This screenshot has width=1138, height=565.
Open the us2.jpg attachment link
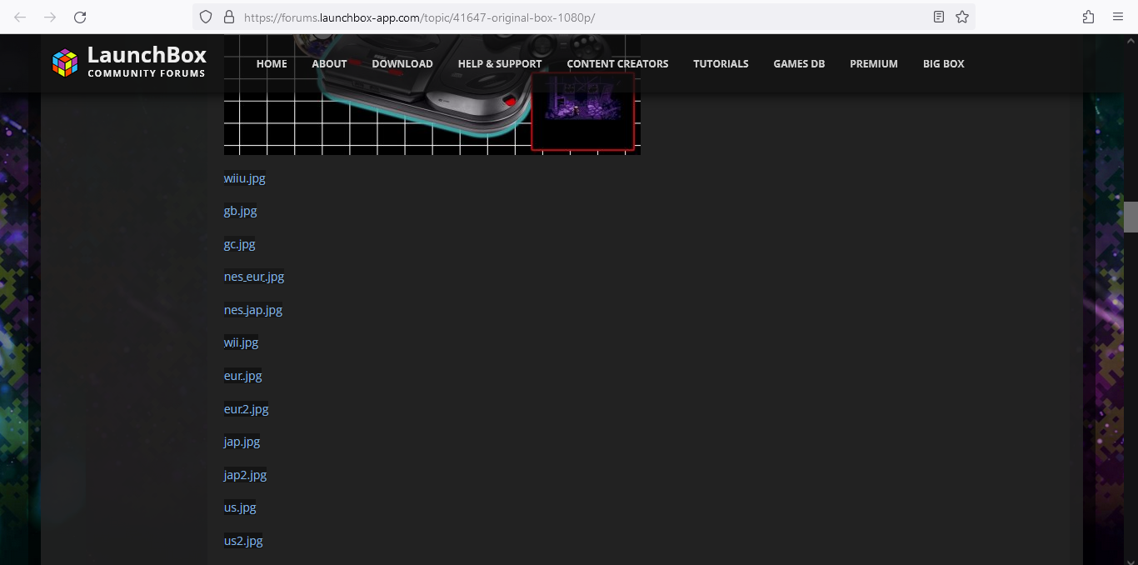pos(243,541)
